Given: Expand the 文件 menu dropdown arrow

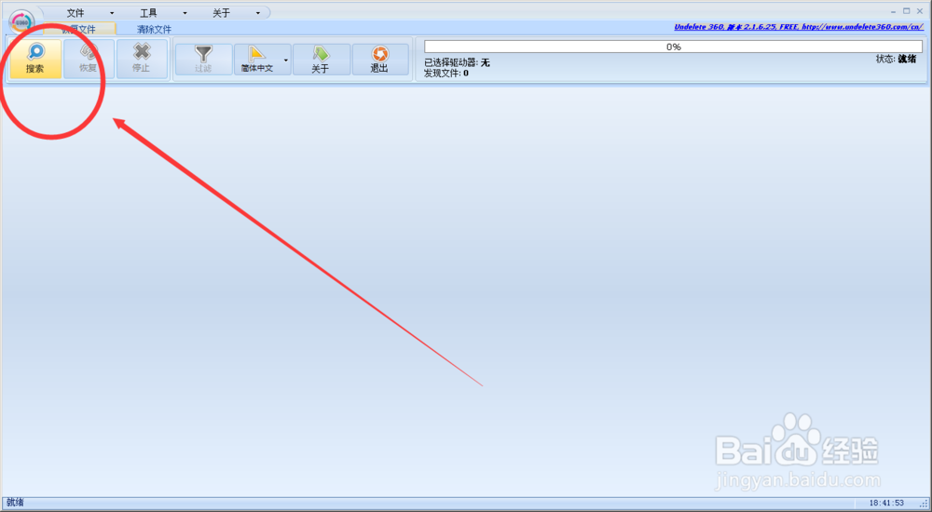Looking at the screenshot, I should click(112, 13).
